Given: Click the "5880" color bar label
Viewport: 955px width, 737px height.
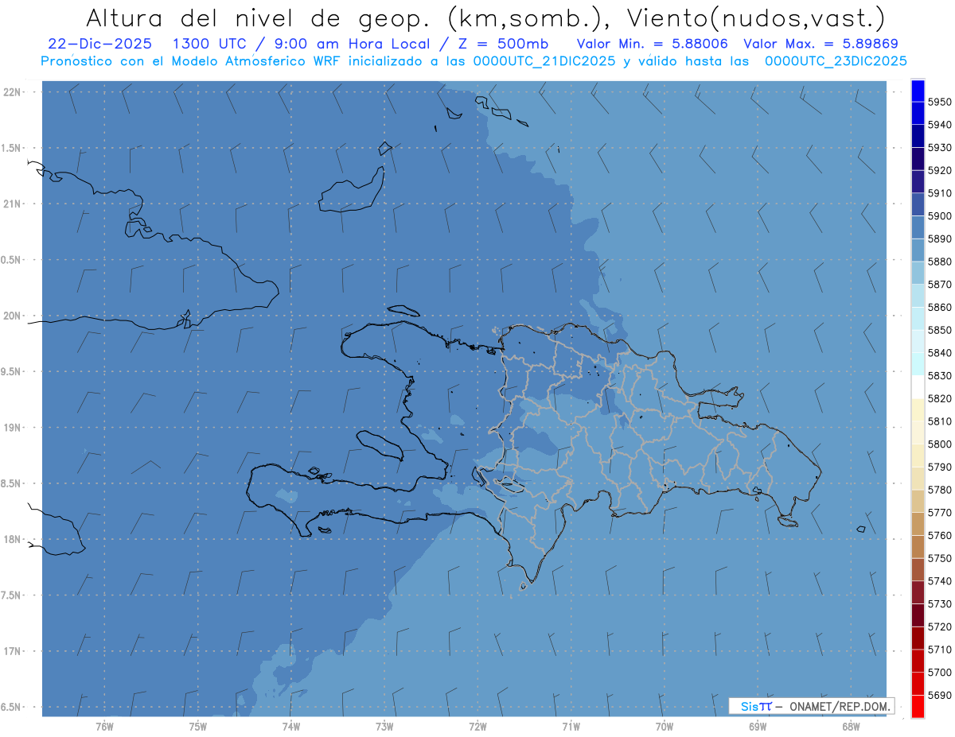Looking at the screenshot, I should pyautogui.click(x=939, y=262).
